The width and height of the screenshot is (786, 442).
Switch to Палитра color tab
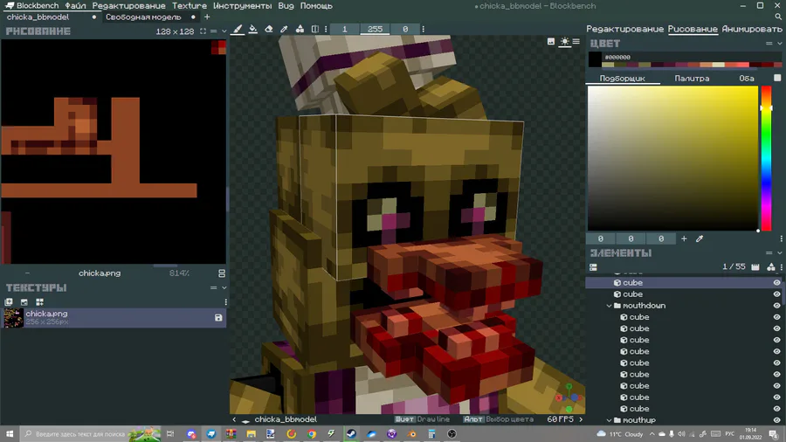(692, 78)
